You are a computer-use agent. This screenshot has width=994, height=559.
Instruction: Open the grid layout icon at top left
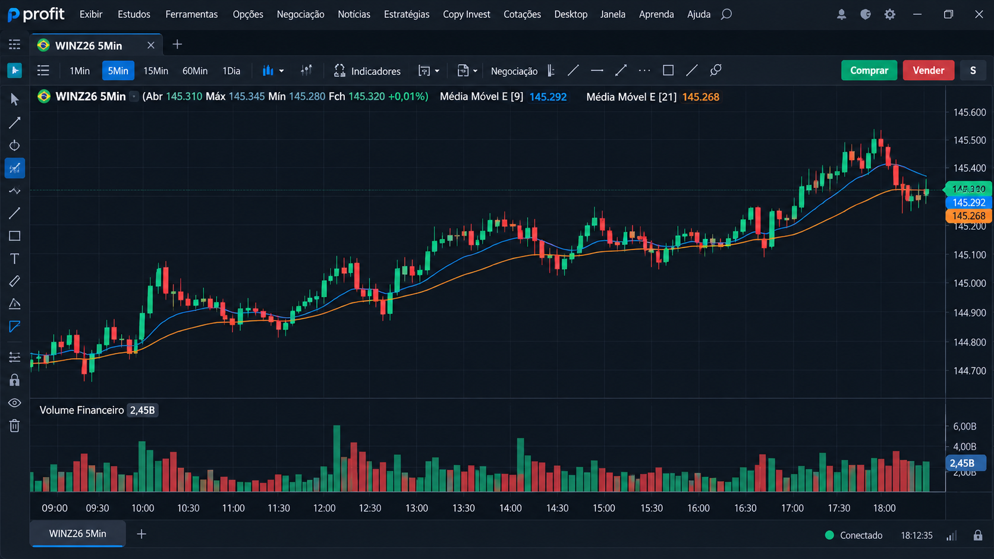click(x=15, y=45)
